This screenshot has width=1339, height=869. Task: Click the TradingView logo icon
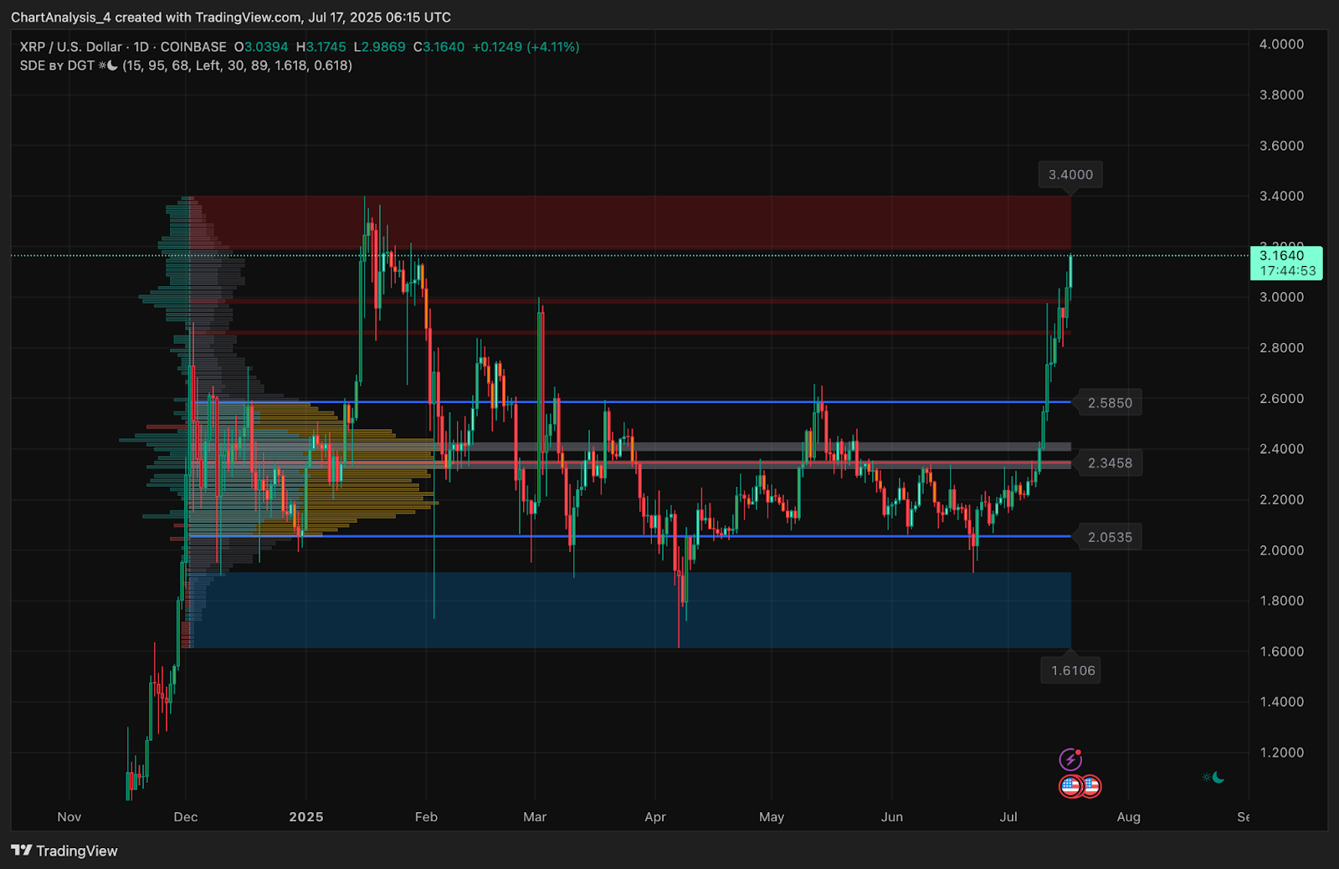21,851
